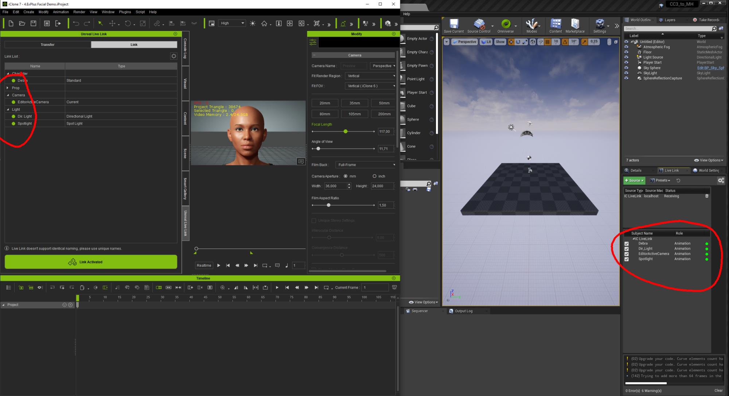Screen dimensions: 729x396
Task: Select the mm aperture radio button
Action: point(346,176)
